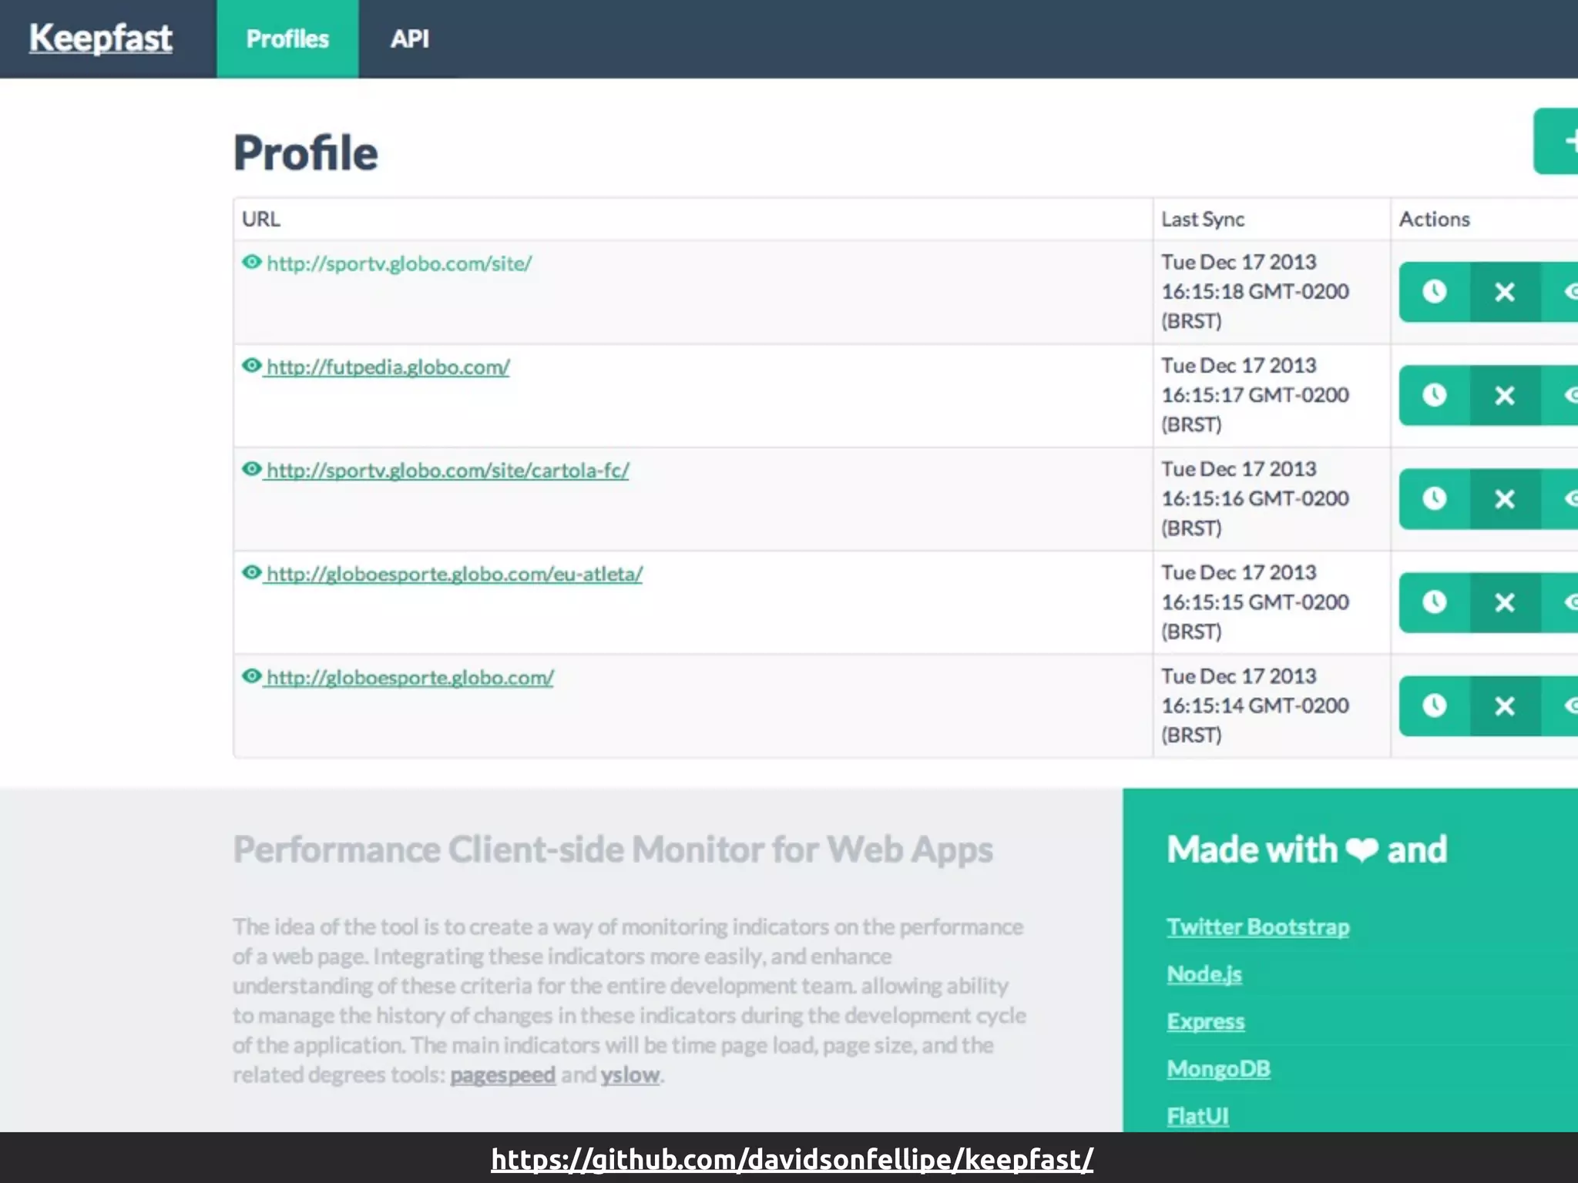This screenshot has width=1578, height=1183.
Task: Click X delete icon for sportv.globo.com/site/ row
Action: 1504,292
